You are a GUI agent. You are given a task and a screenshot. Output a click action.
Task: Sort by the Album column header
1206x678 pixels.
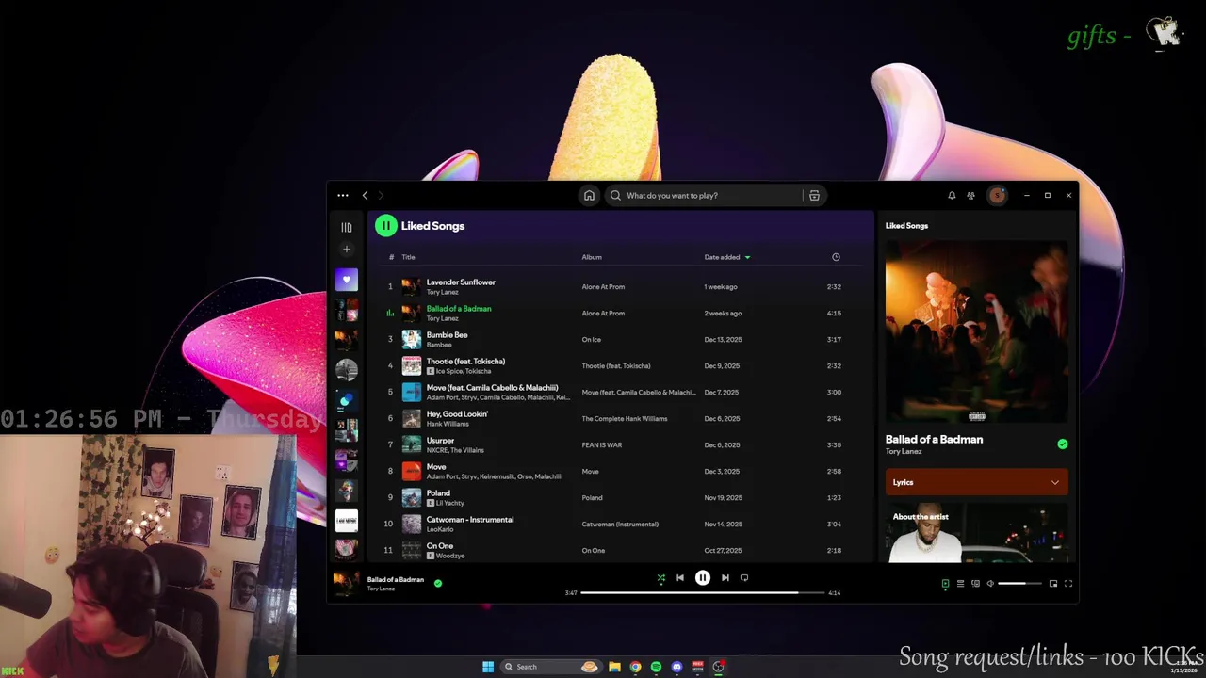coord(592,257)
